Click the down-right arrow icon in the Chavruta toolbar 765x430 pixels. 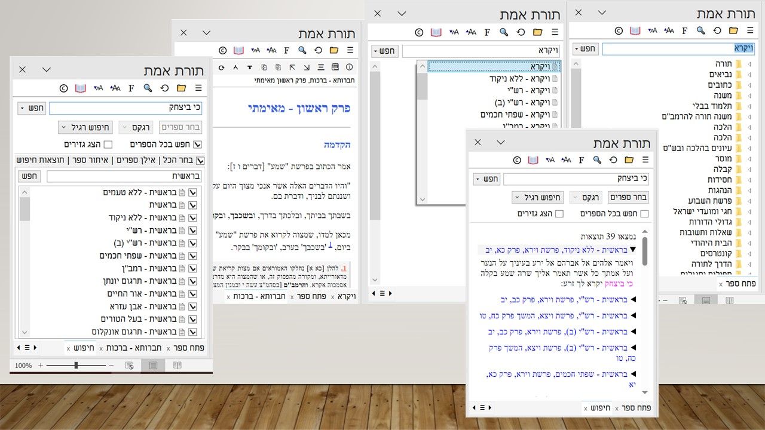point(307,67)
